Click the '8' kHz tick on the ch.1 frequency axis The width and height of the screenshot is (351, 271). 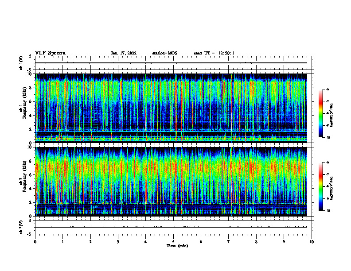31,88
